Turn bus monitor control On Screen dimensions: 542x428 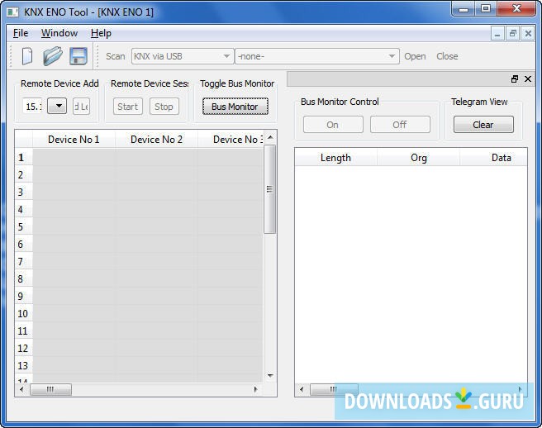pyautogui.click(x=333, y=125)
